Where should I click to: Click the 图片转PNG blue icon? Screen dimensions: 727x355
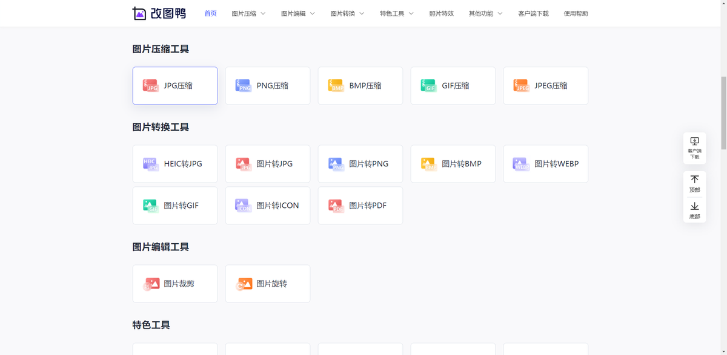click(336, 164)
